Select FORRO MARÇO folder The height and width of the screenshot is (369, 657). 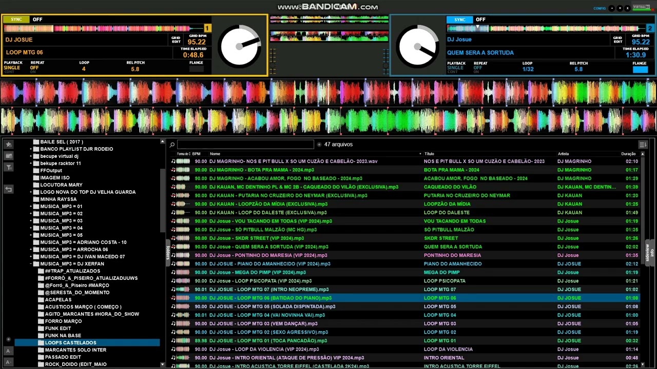coord(63,321)
